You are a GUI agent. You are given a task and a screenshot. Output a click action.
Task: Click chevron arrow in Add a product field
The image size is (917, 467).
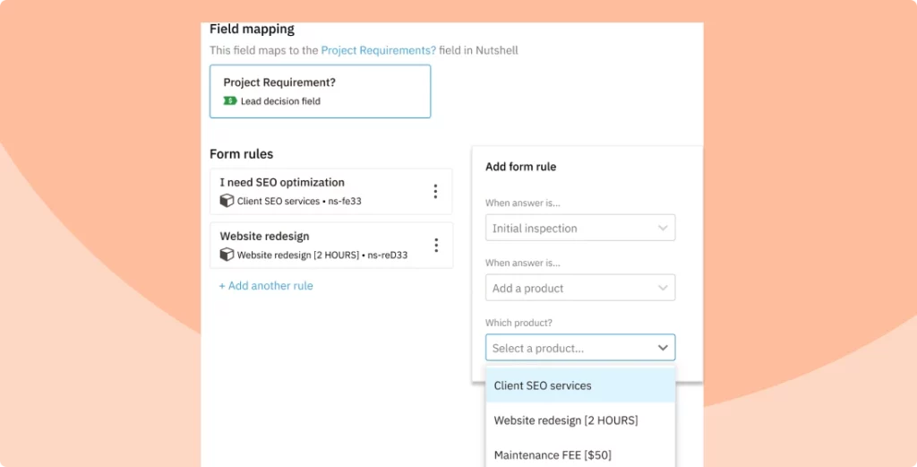pos(663,289)
